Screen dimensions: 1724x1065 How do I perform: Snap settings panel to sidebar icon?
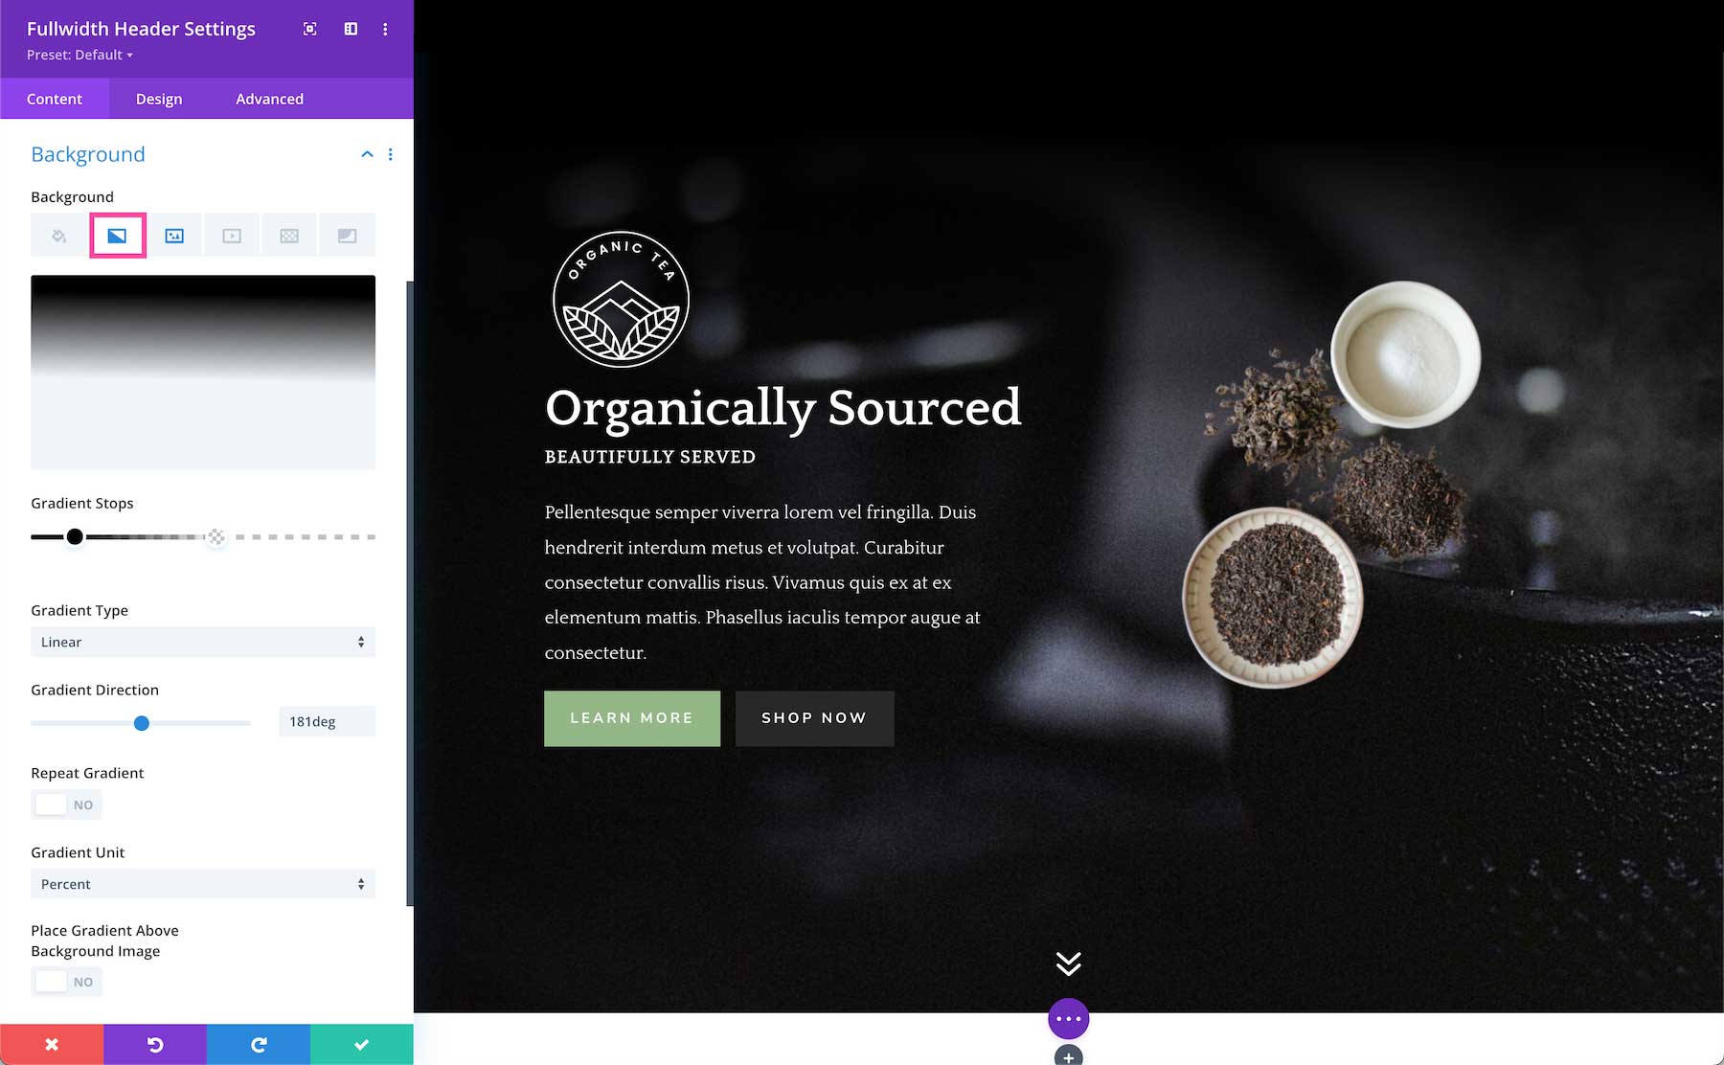click(351, 29)
